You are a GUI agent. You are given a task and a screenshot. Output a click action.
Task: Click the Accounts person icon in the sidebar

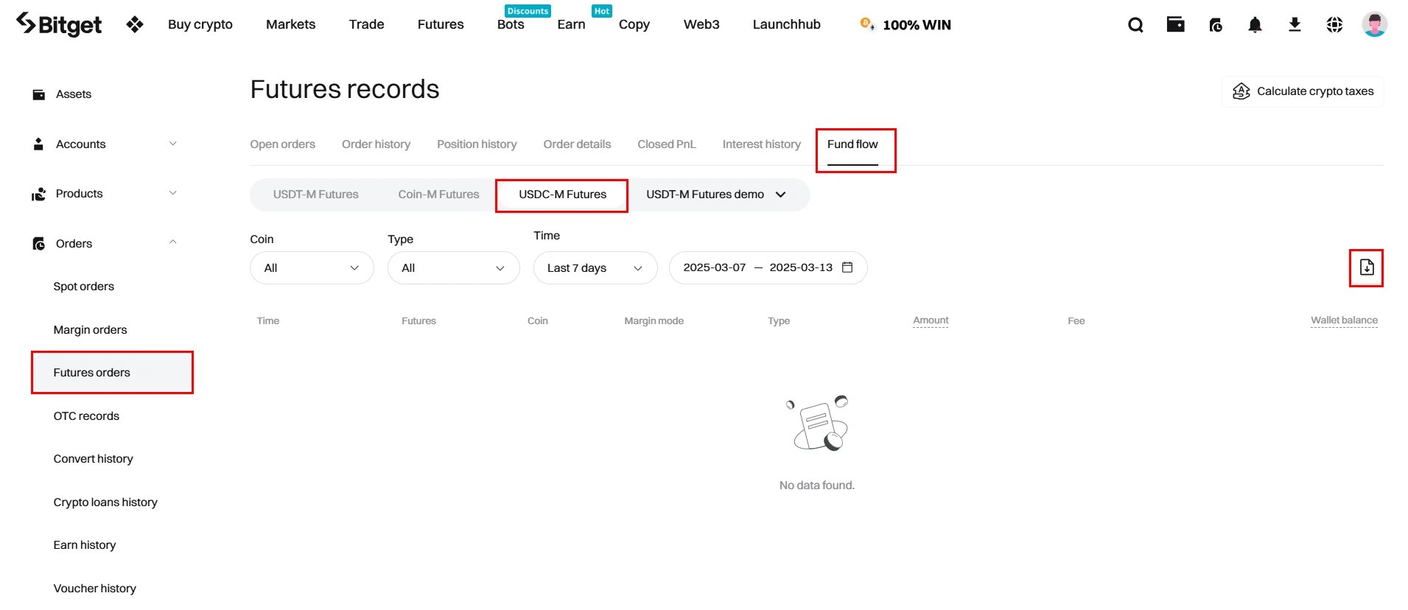pyautogui.click(x=38, y=144)
